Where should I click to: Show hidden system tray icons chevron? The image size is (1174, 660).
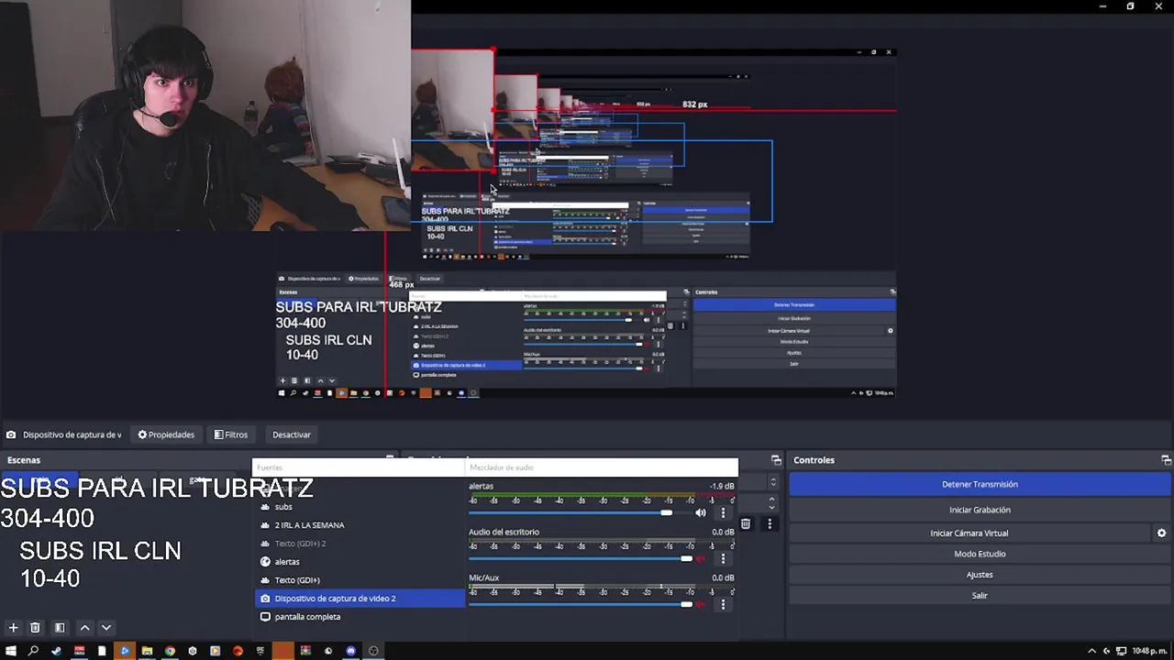pos(1091,651)
